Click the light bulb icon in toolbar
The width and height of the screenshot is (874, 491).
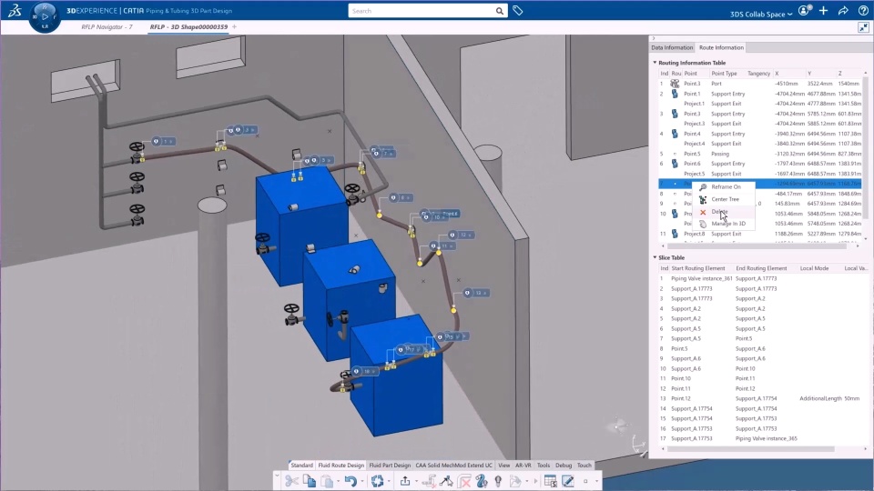tap(498, 481)
